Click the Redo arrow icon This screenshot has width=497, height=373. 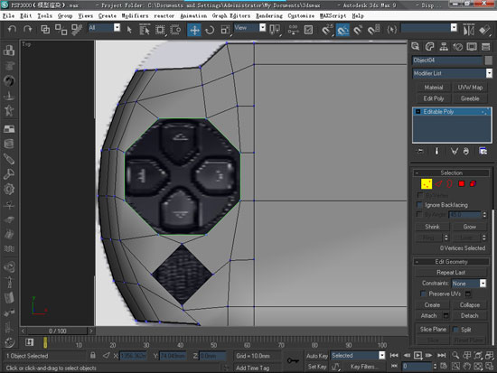(28, 30)
